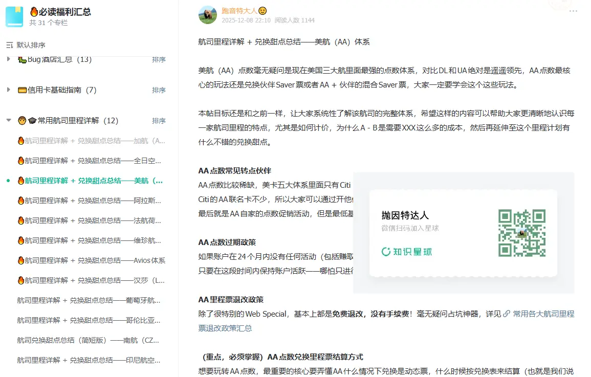Open 排序 for 常用航司里程详解
Image resolution: width=591 pixels, height=377 pixels.
click(158, 120)
